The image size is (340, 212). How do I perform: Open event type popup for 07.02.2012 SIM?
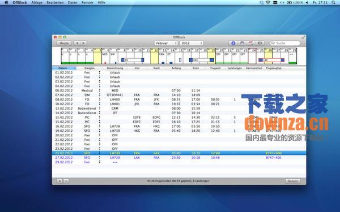(x=100, y=95)
